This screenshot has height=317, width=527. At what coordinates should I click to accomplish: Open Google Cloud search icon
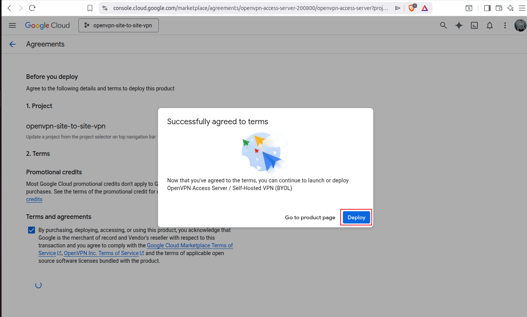[x=443, y=25]
